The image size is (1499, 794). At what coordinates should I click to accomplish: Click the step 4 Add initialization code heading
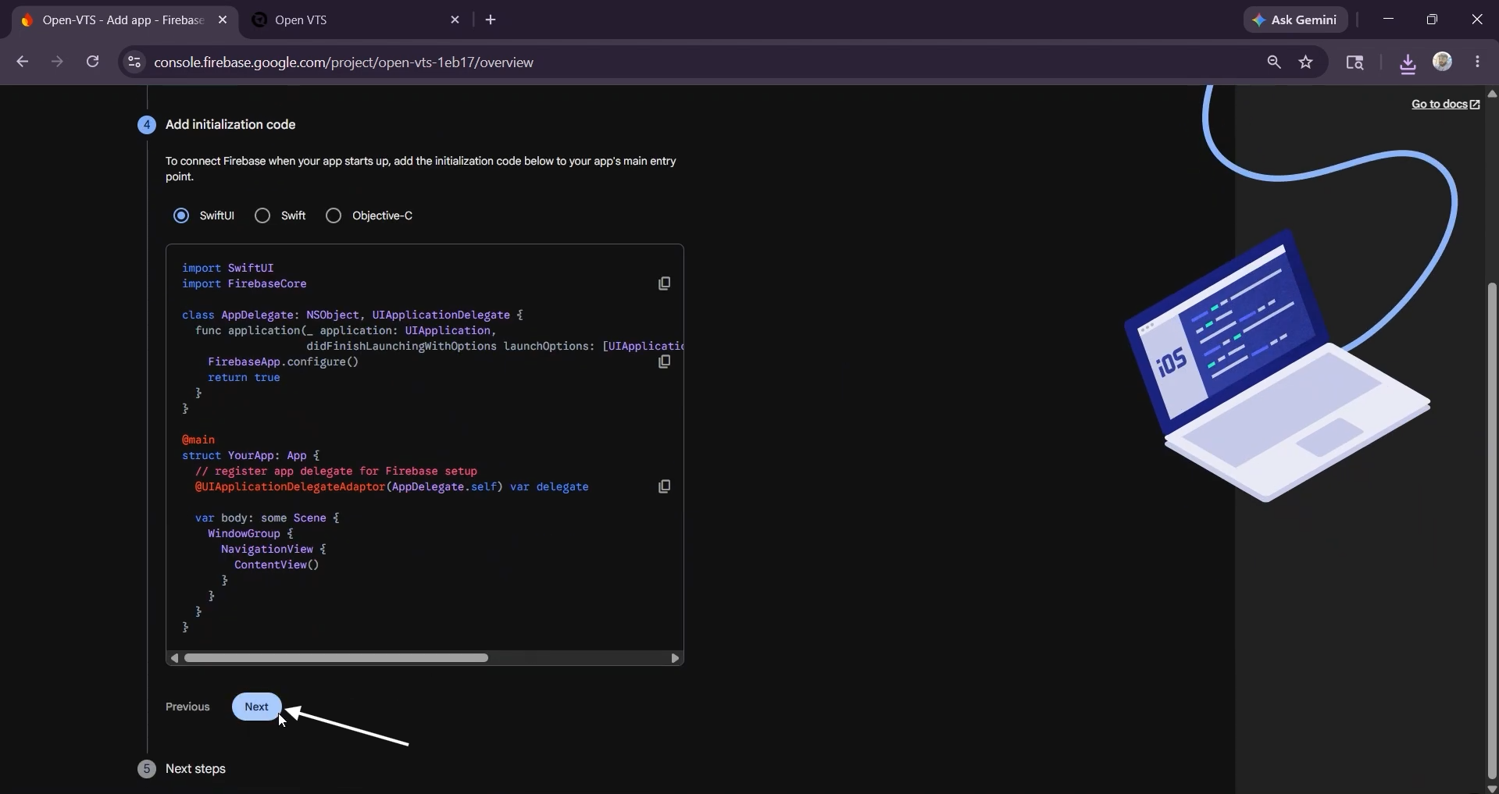(x=230, y=125)
